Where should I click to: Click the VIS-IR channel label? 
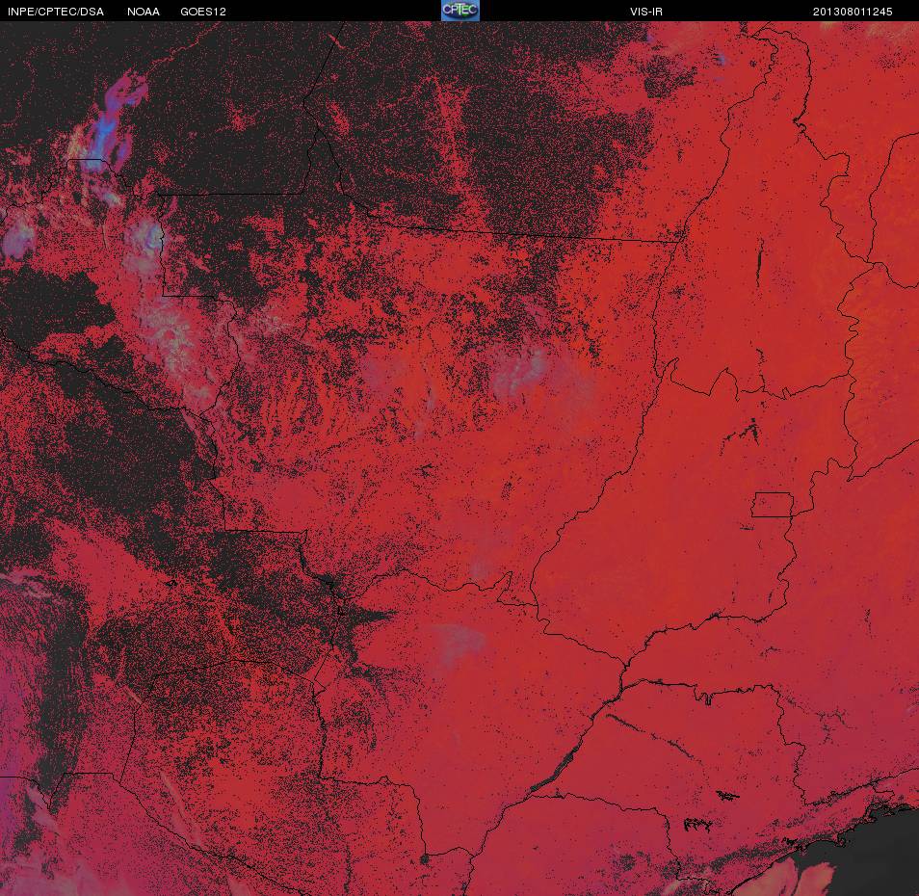(x=646, y=12)
